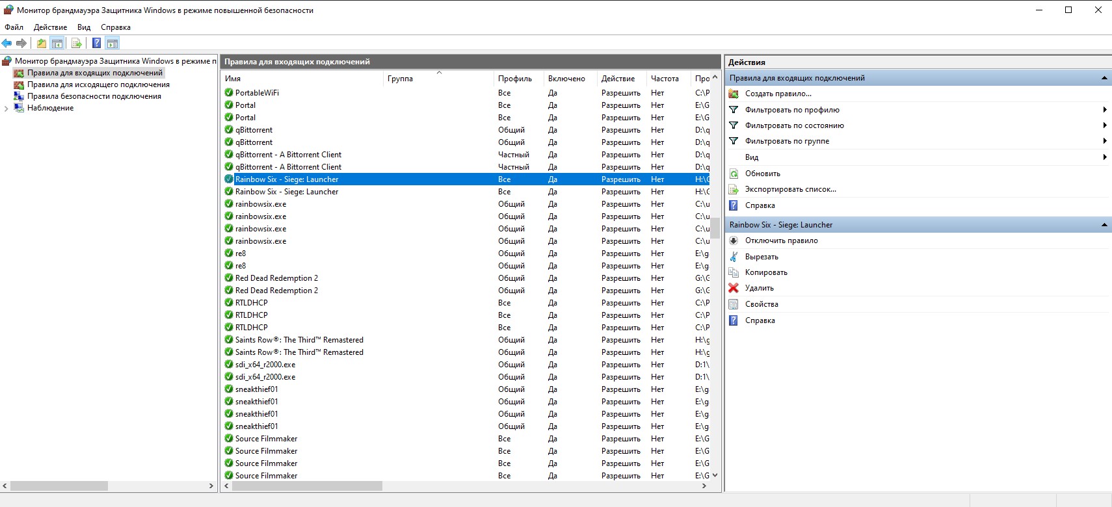Viewport: 1112px width, 507px height.
Task: Disable the rule with the Отключить правило icon
Action: coord(734,240)
